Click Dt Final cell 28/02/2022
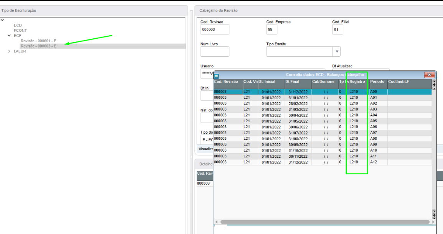The height and width of the screenshot is (234, 443). pos(298,103)
